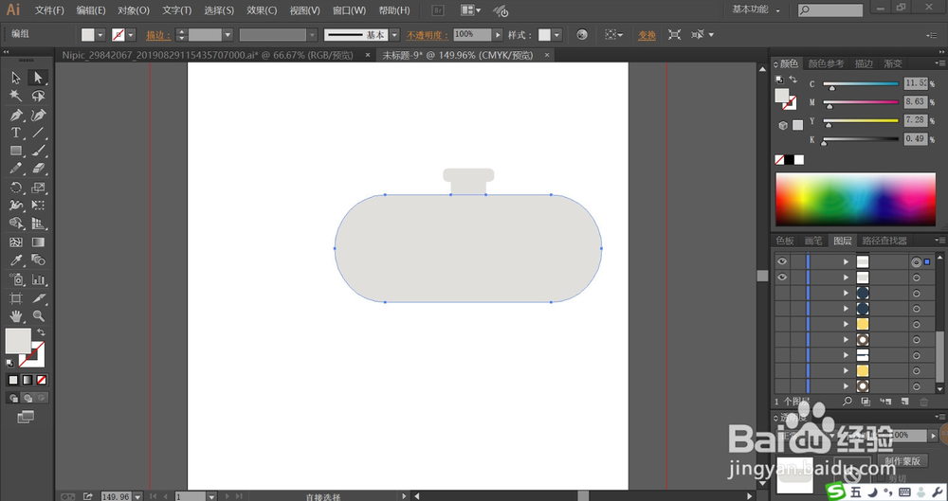Click the Locate Object magnifier in Layers panel
Image resolution: width=948 pixels, height=501 pixels.
pos(847,402)
